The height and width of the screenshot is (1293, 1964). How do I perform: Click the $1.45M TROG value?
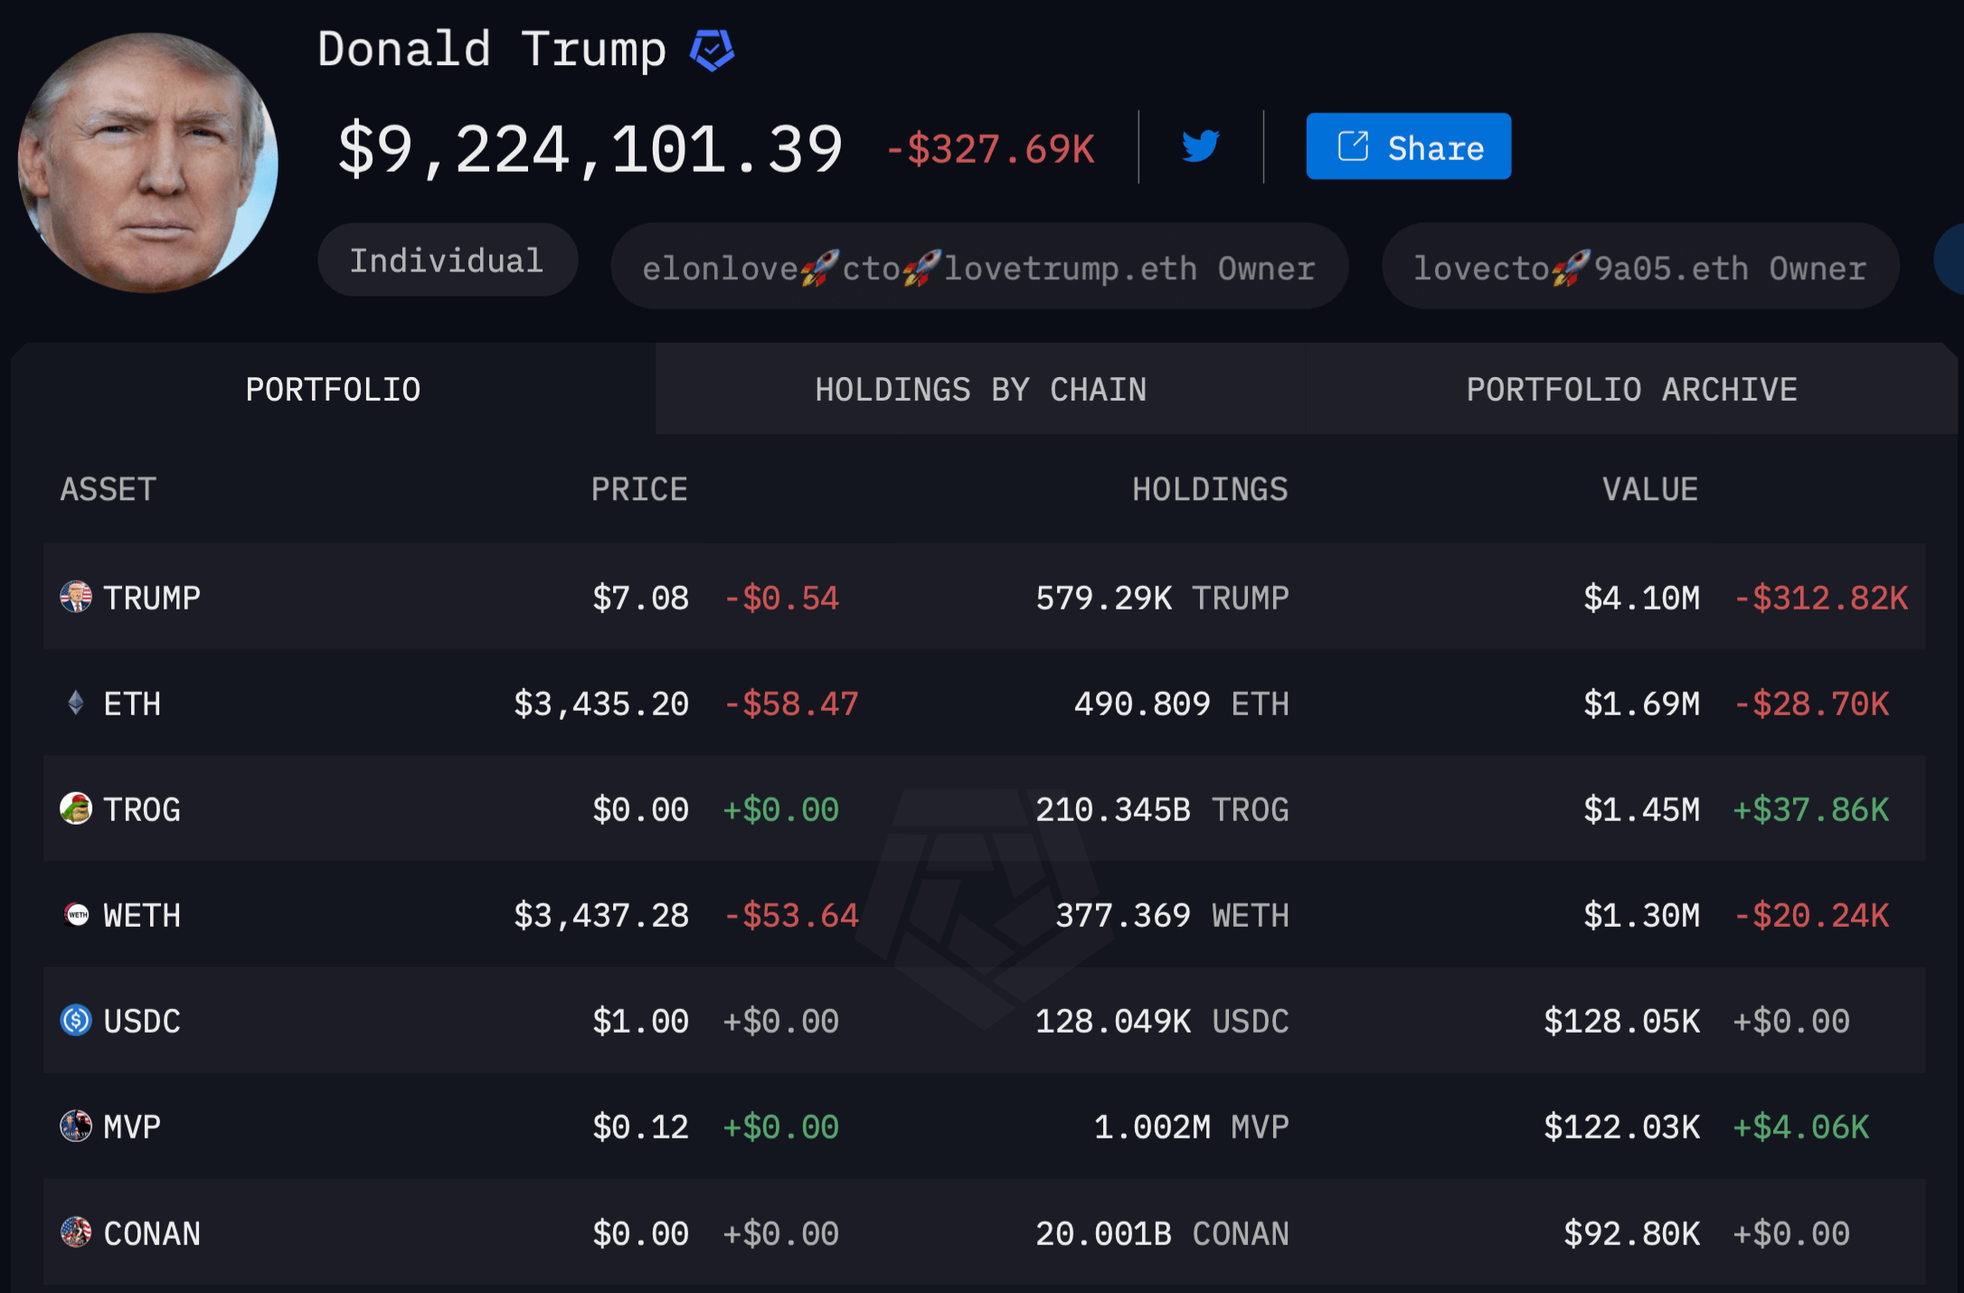(1641, 809)
